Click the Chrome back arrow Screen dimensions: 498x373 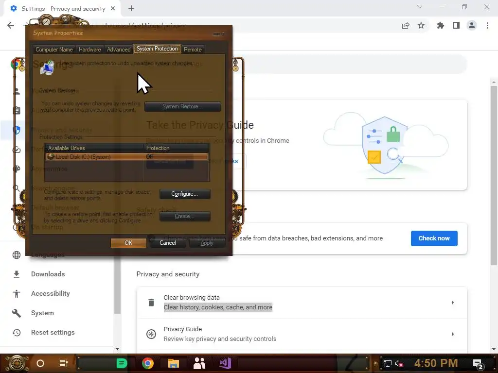pos(11,25)
